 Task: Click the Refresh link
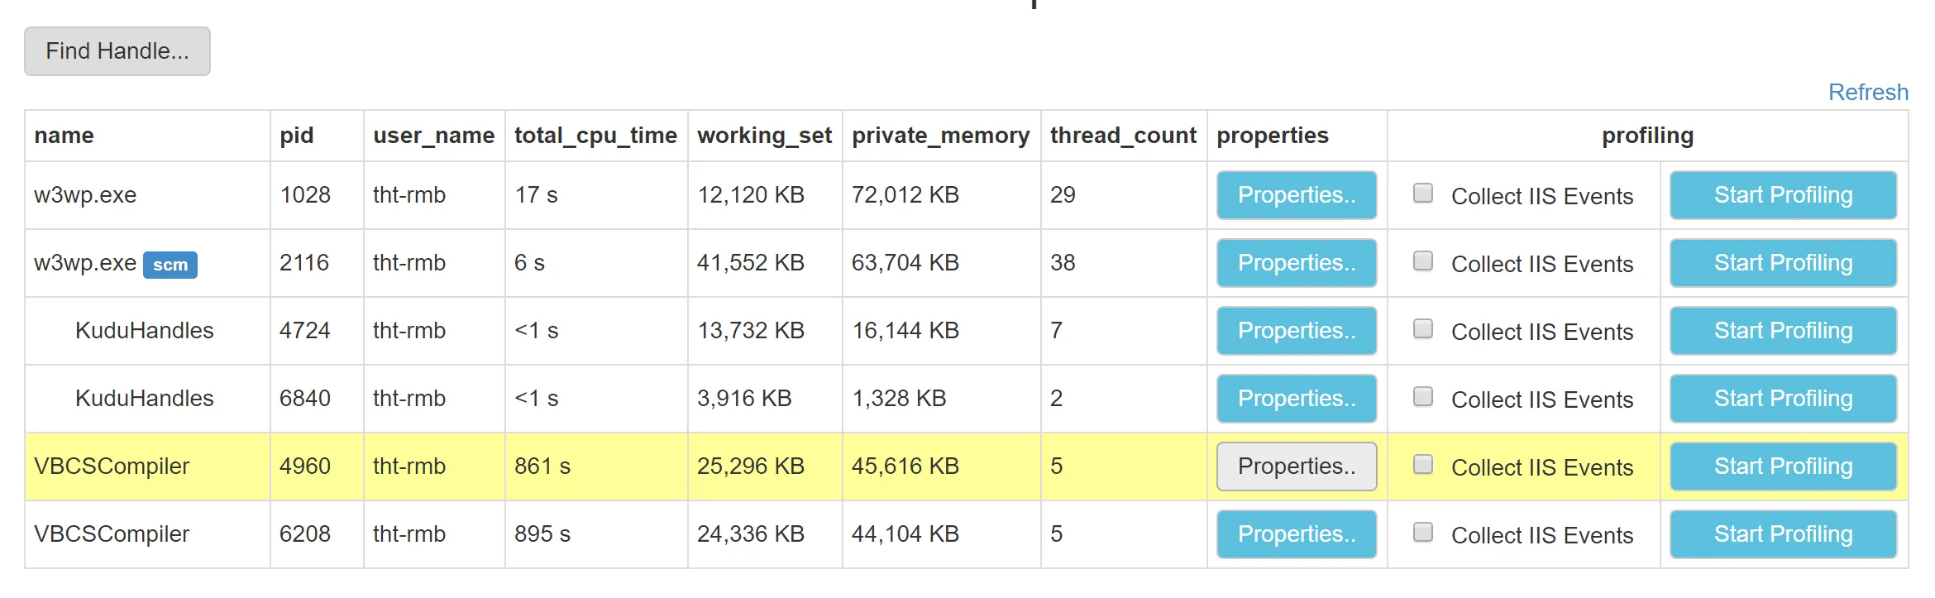pyautogui.click(x=1868, y=92)
